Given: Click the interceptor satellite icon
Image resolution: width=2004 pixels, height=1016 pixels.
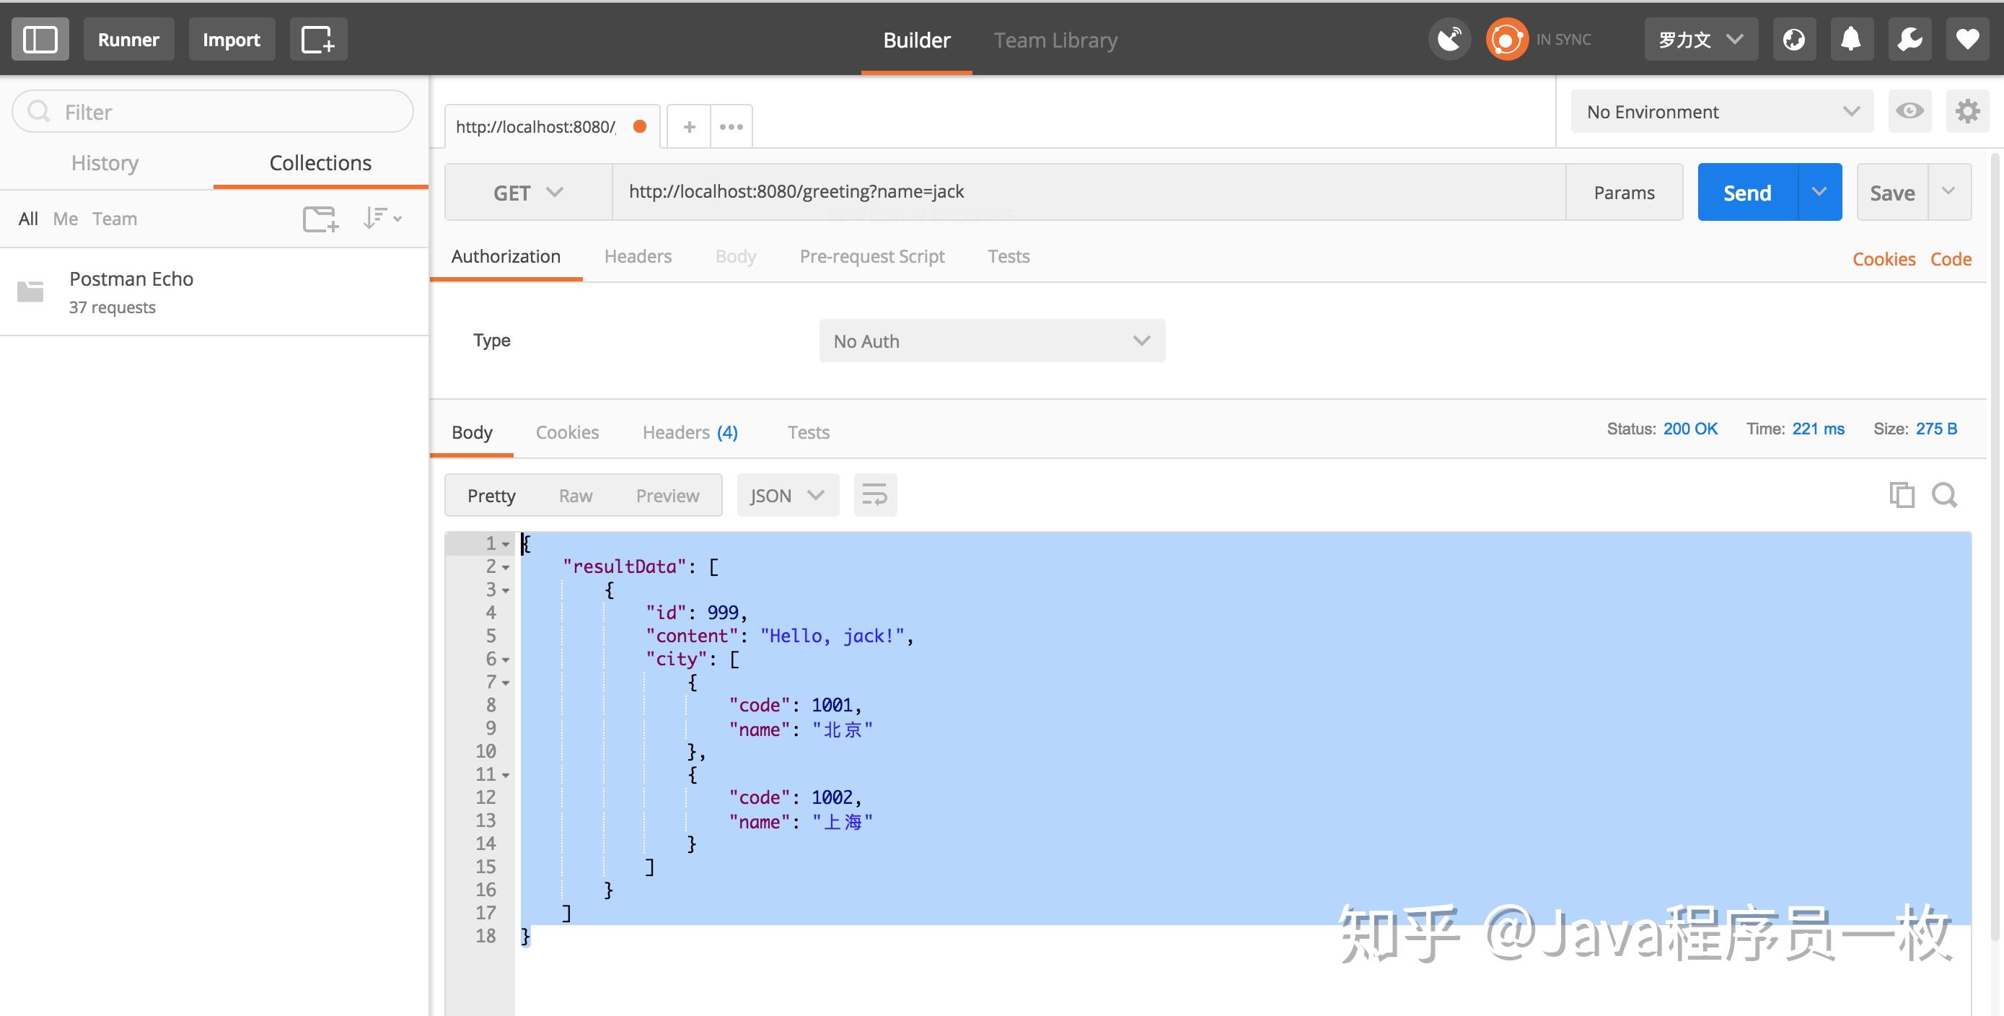Looking at the screenshot, I should tap(1449, 39).
